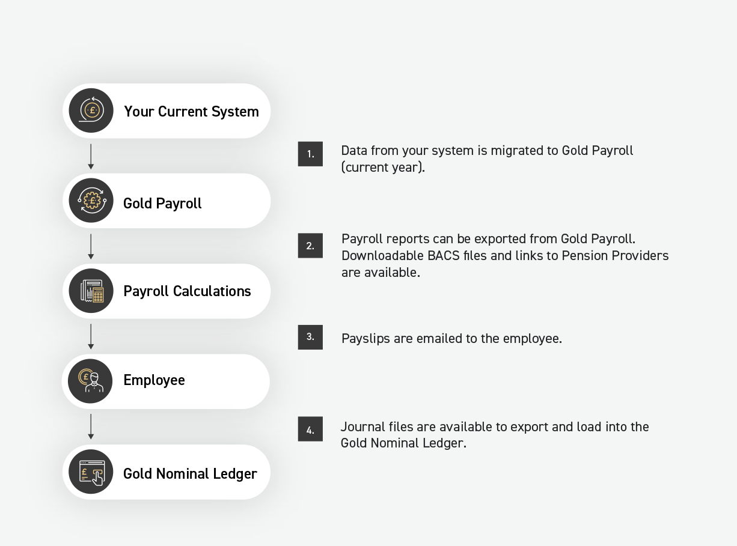Select the step 3 number badge
Screen dimensions: 737x546
tap(310, 337)
